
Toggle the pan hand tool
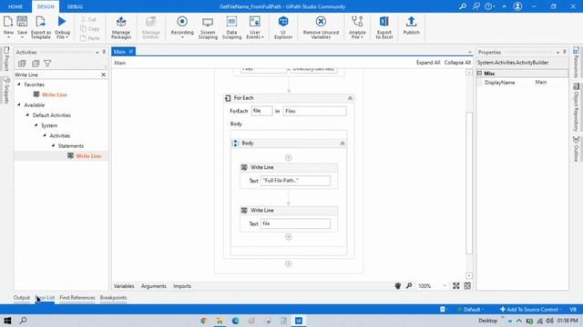pyautogui.click(x=398, y=286)
